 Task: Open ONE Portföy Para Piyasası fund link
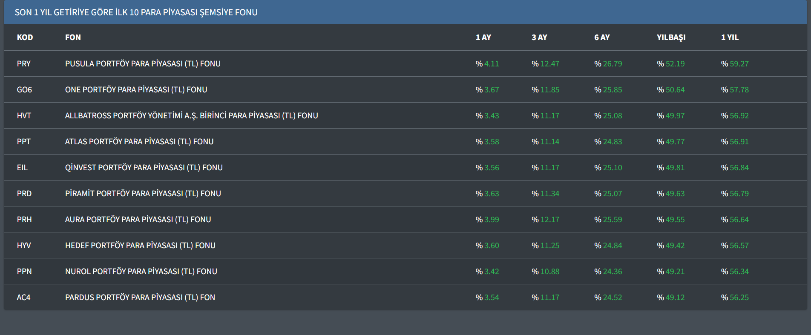136,90
